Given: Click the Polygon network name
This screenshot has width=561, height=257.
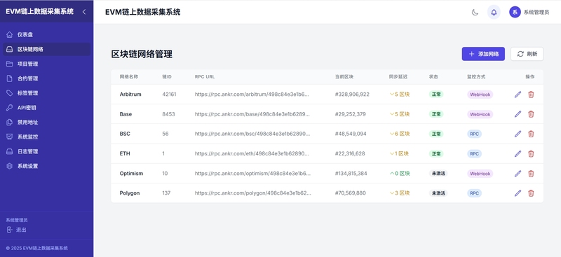Looking at the screenshot, I should 130,193.
